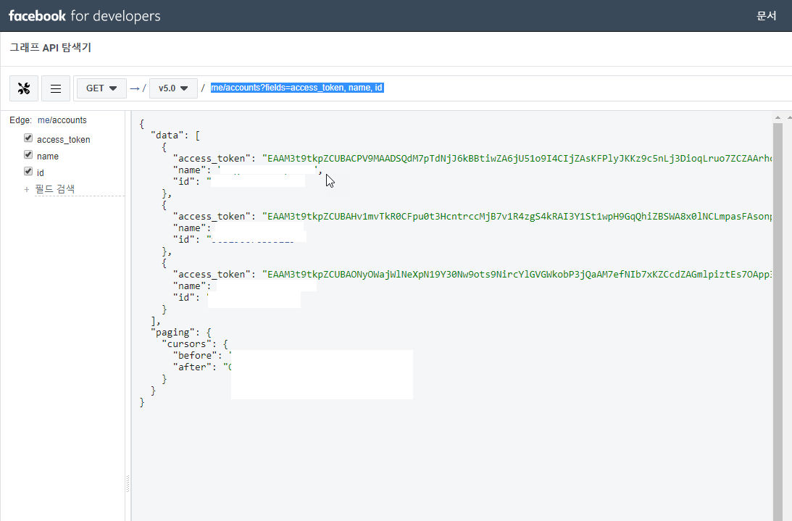Click the "data" key in the JSON
The height and width of the screenshot is (521, 792).
[167, 136]
